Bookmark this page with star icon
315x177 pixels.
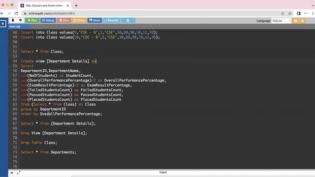[290, 13]
